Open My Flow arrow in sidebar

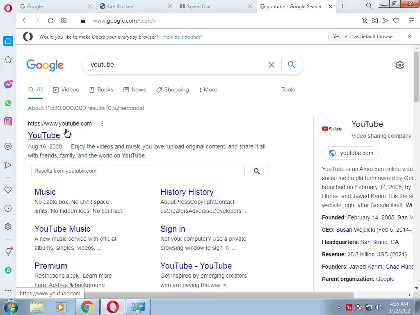click(8, 165)
